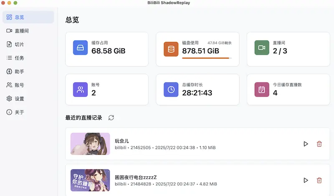The image size is (334, 196).
Task: Play the 玩会儿 recording
Action: pos(306,144)
